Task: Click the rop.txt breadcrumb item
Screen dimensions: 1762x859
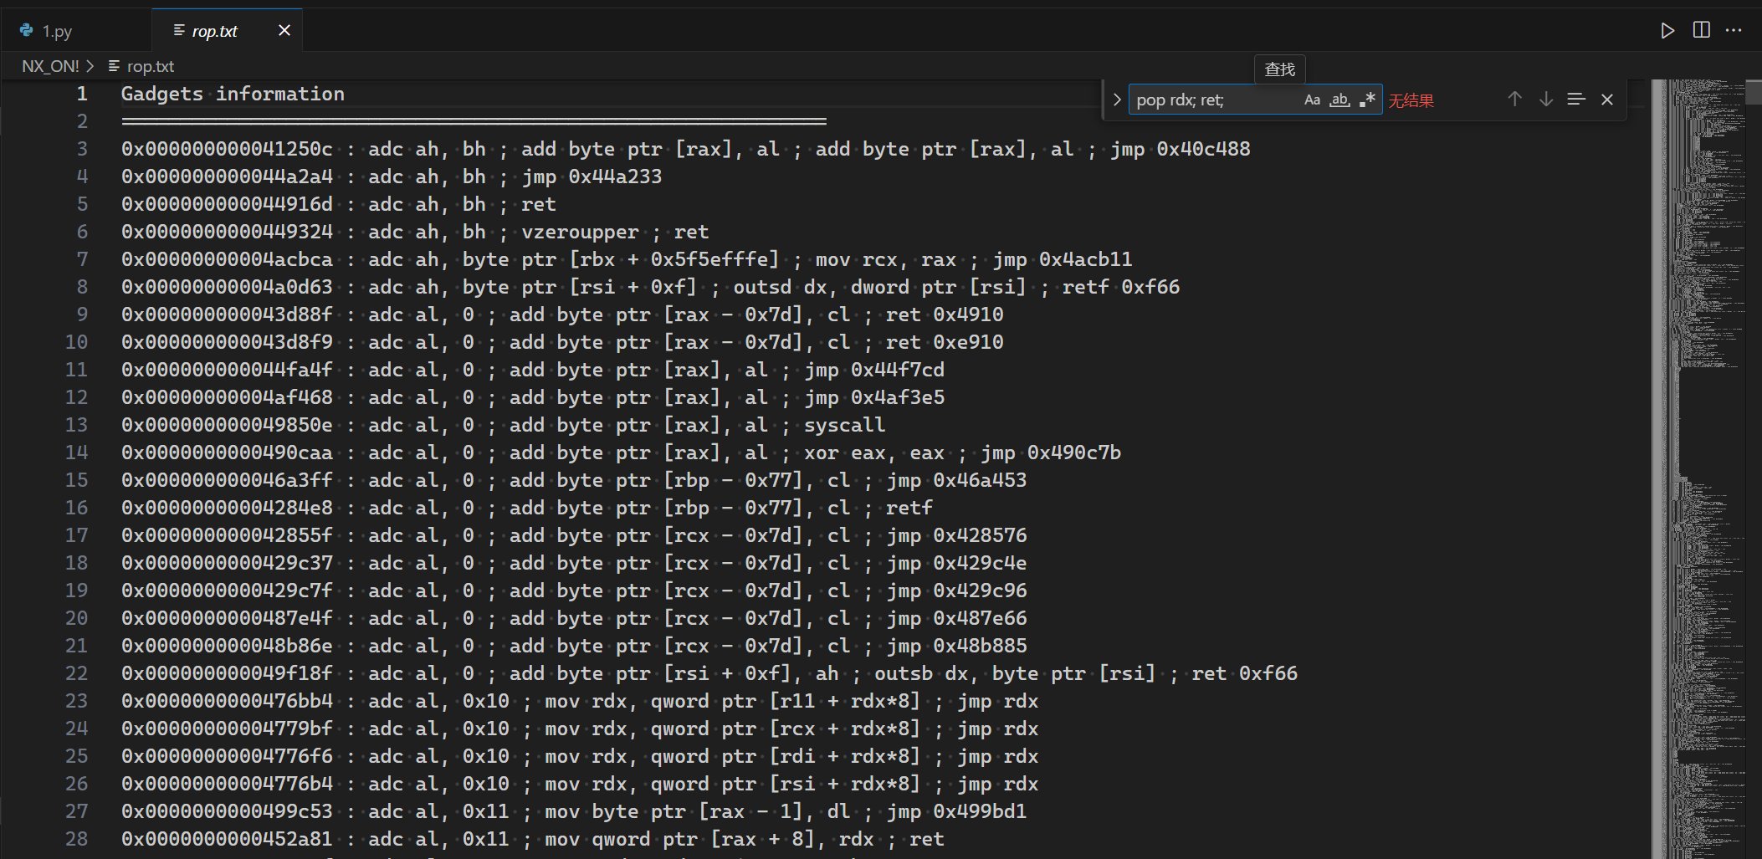Action: click(151, 66)
